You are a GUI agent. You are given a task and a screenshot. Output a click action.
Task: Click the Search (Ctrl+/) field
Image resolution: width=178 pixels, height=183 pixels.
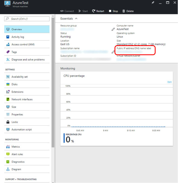click(27, 19)
